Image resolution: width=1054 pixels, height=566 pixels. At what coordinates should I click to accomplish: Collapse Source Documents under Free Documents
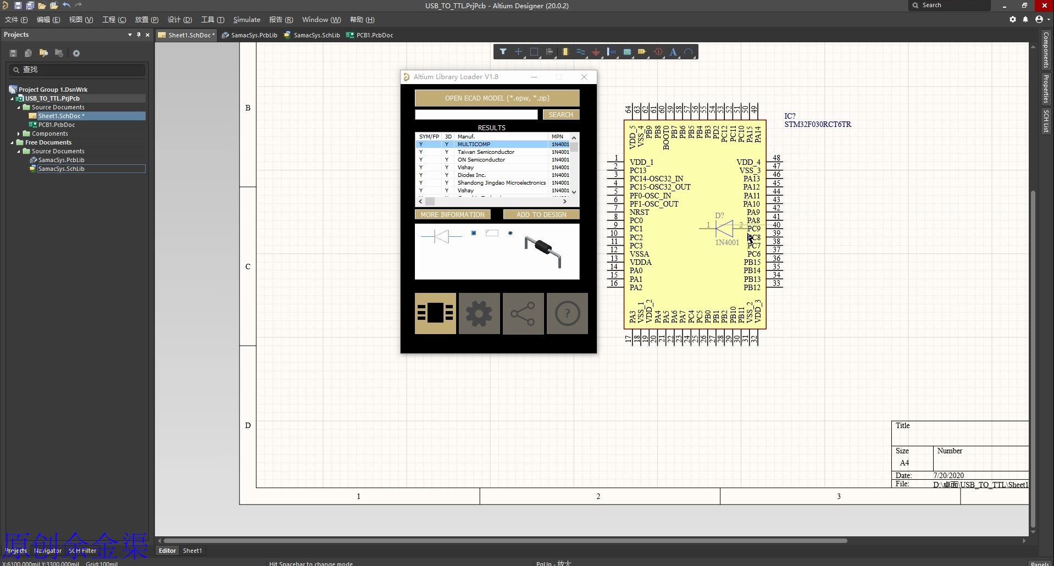[19, 151]
